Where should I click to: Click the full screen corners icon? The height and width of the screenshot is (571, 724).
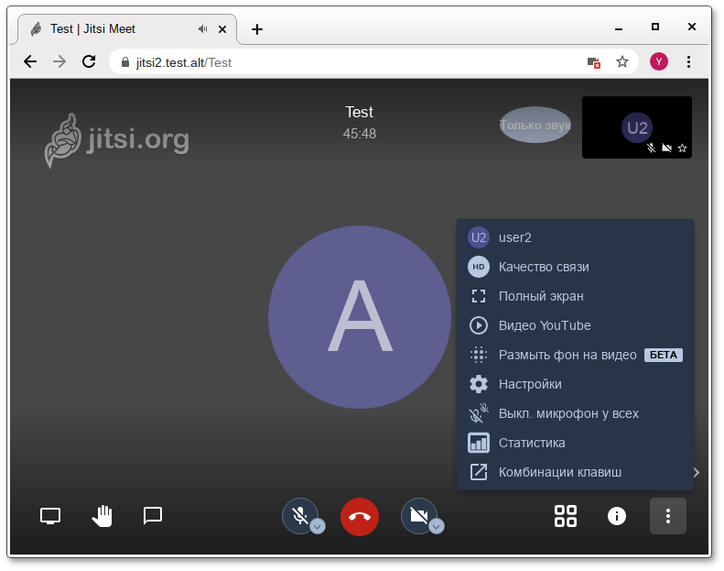coord(479,296)
